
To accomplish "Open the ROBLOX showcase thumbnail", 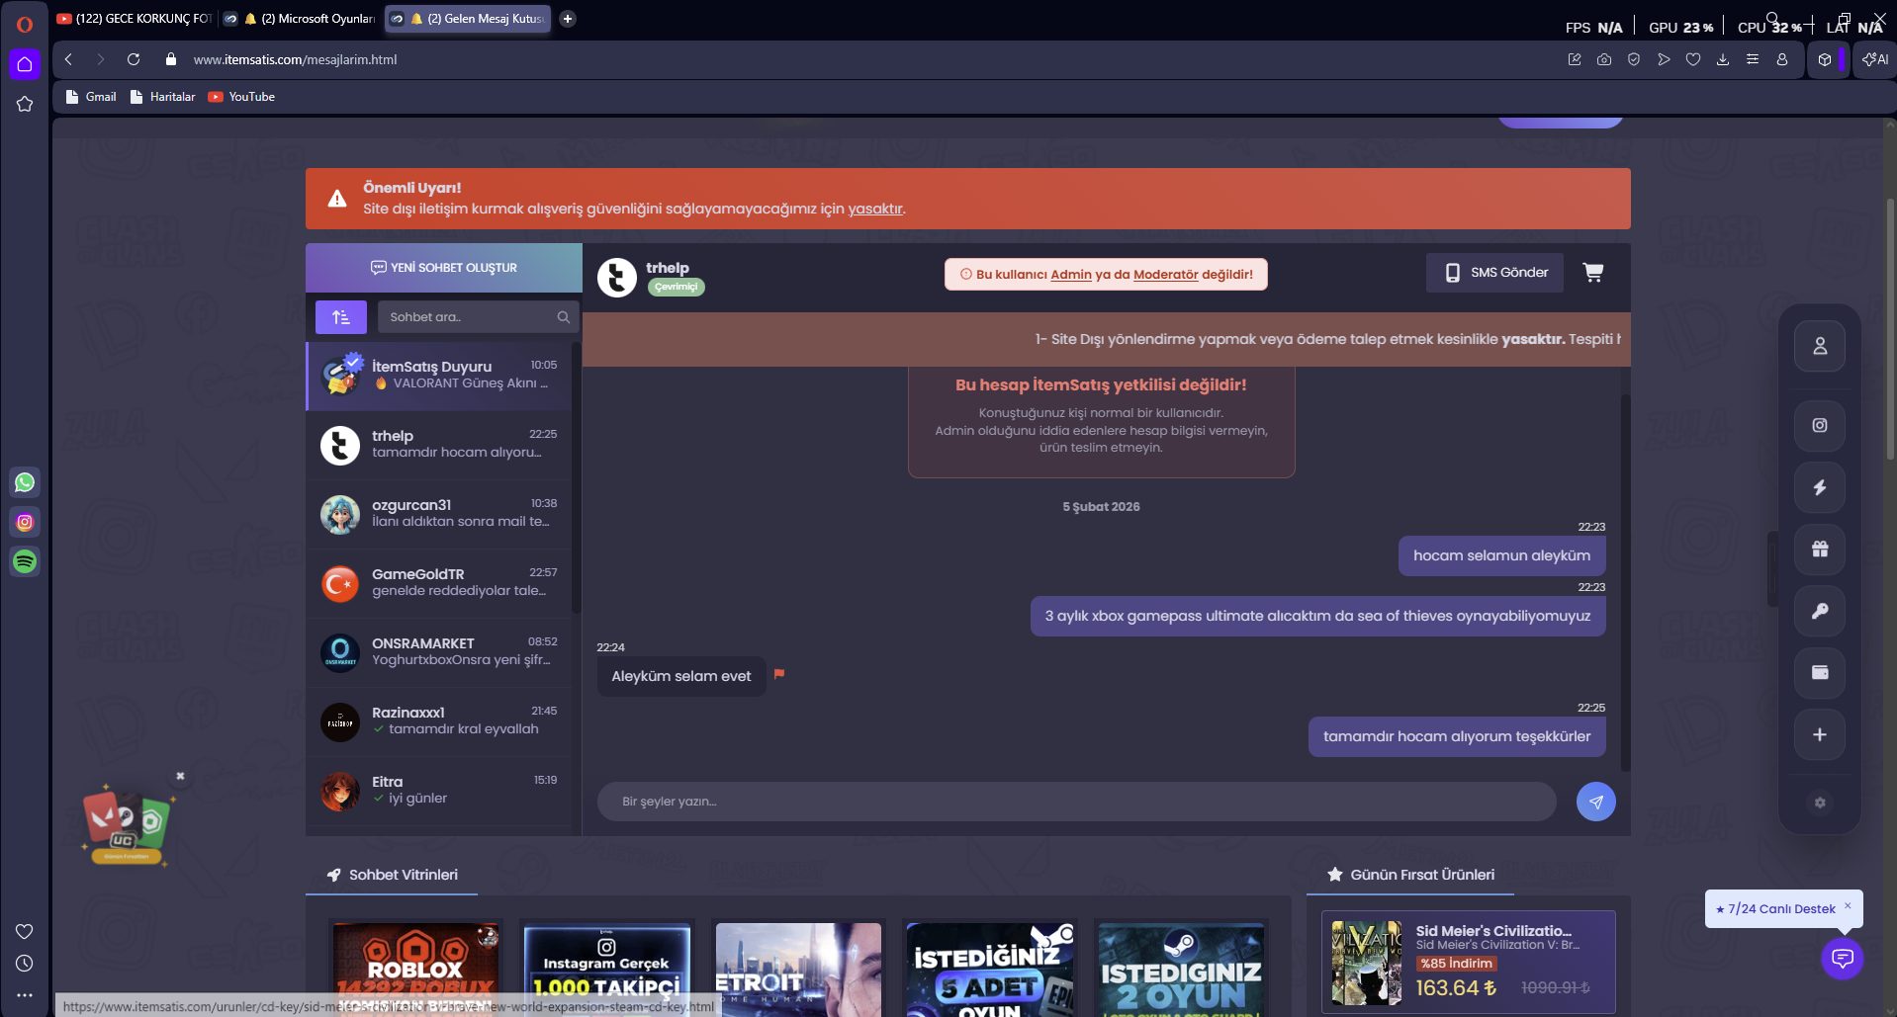I will (x=416, y=969).
